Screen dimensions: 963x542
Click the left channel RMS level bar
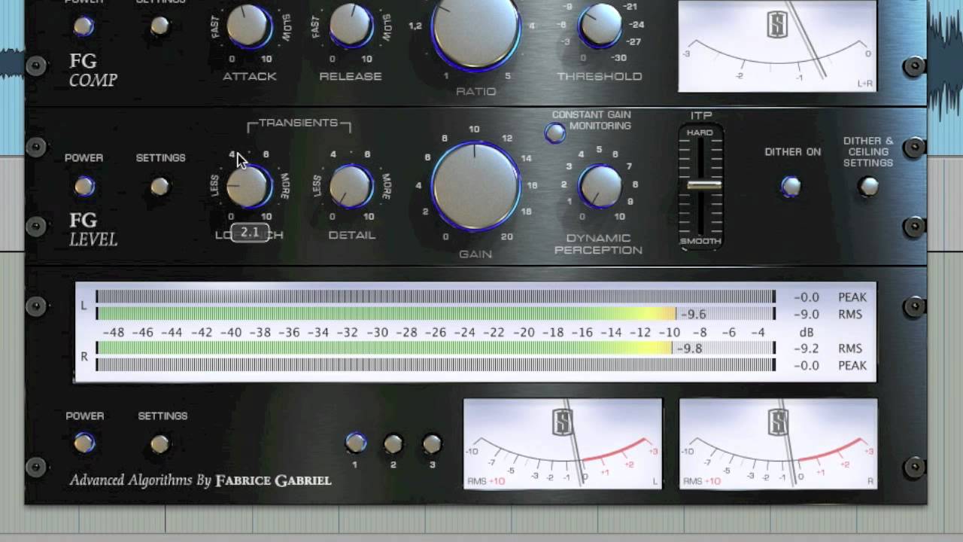436,314
